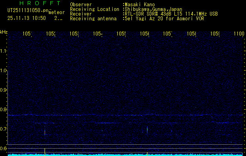Click the kHz axis unit label
Image resolution: width=246 pixels, height=156 pixels.
click(x=4, y=32)
